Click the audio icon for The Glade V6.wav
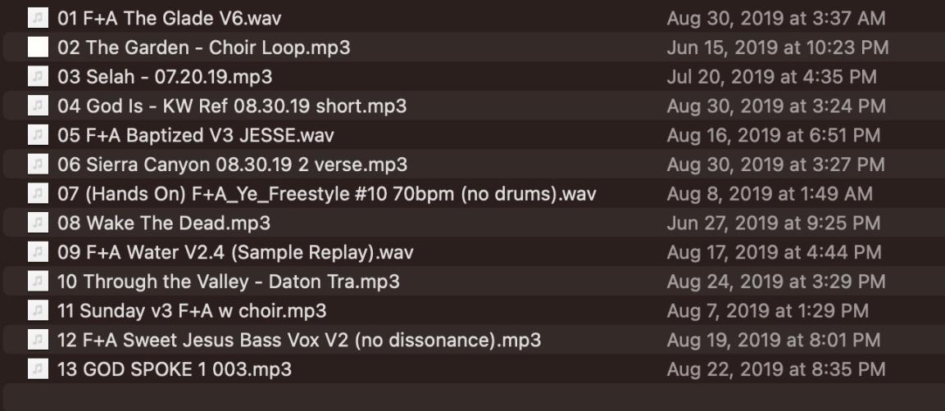 pos(37,17)
